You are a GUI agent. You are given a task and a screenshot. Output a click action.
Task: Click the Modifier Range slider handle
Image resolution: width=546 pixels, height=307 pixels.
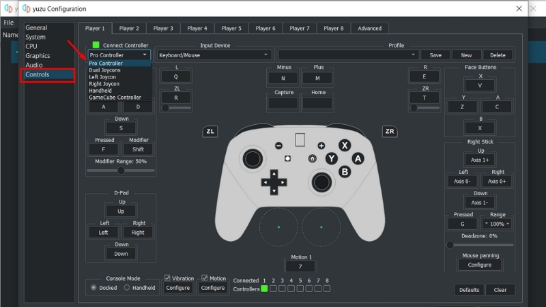tap(121, 171)
